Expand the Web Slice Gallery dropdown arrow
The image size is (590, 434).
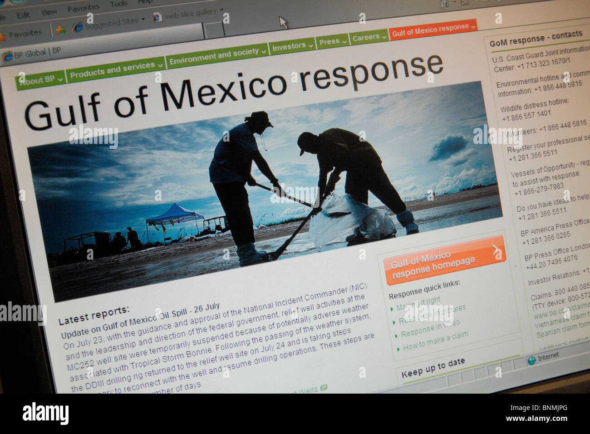(221, 9)
